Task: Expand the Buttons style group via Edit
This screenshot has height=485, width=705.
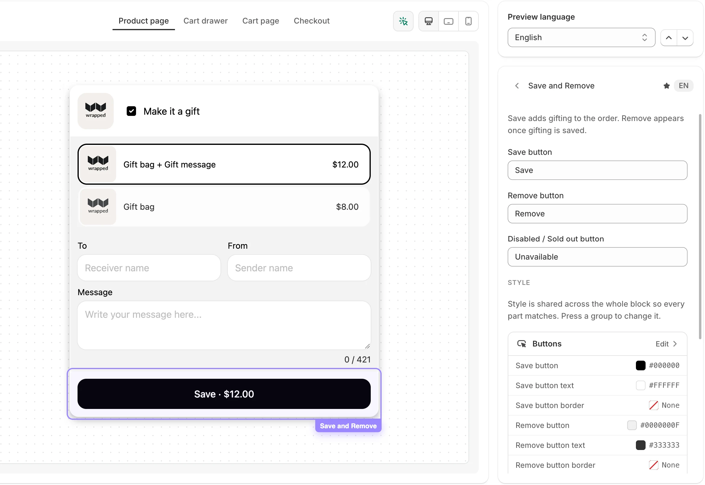Action: (x=667, y=344)
